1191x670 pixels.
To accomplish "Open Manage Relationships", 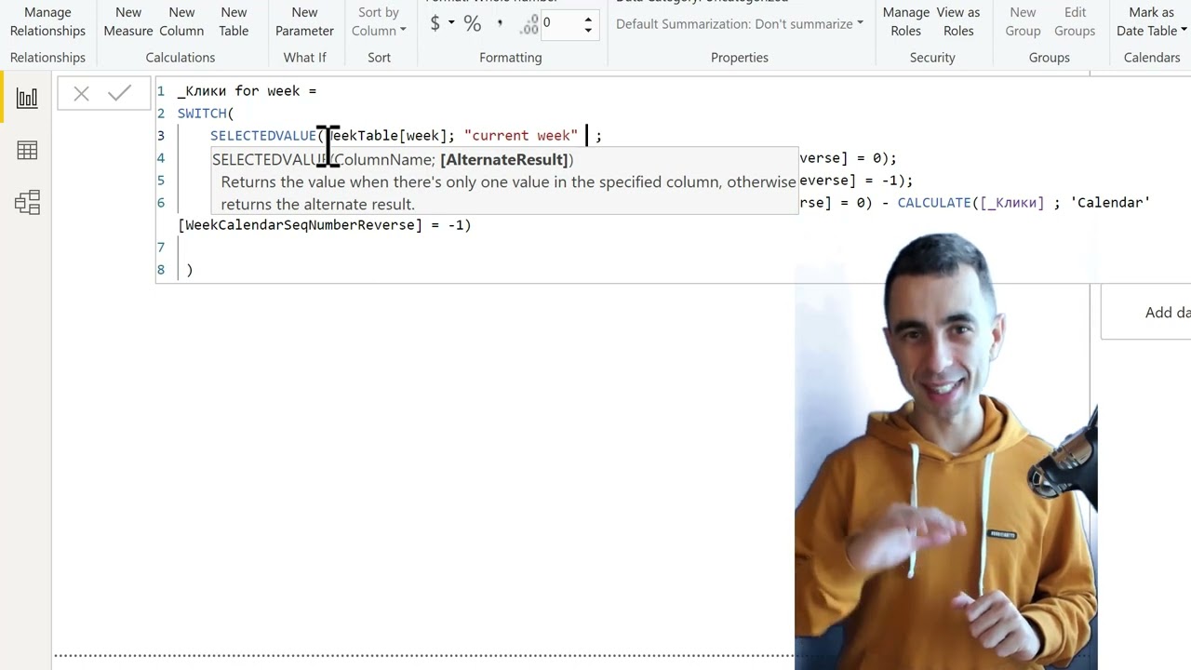I will click(x=47, y=21).
